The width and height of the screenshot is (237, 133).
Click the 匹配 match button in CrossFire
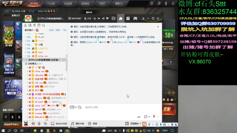pyautogui.click(x=169, y=109)
